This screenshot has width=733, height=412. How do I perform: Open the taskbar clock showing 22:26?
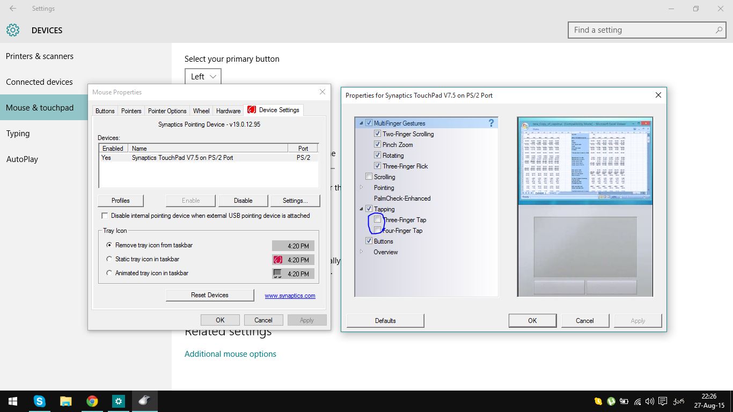[x=709, y=401]
